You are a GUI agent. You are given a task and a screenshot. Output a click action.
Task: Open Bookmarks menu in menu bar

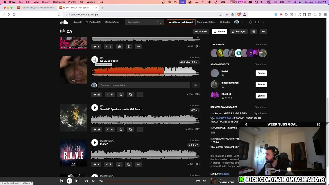pos(59,2)
